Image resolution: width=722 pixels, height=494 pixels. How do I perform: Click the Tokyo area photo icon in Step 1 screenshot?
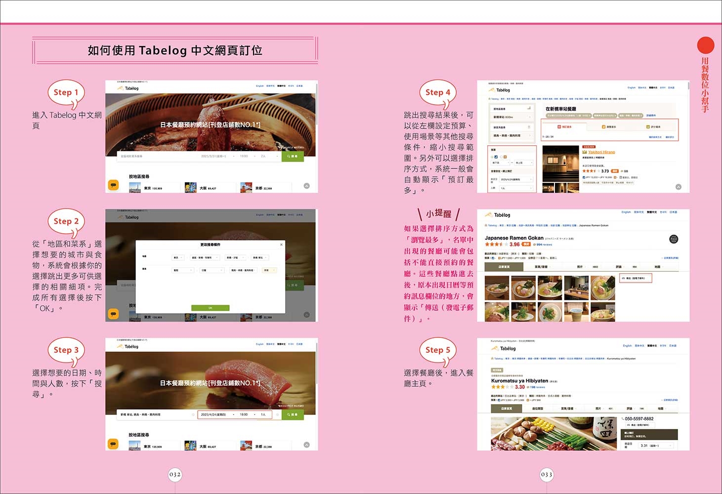[x=135, y=188]
